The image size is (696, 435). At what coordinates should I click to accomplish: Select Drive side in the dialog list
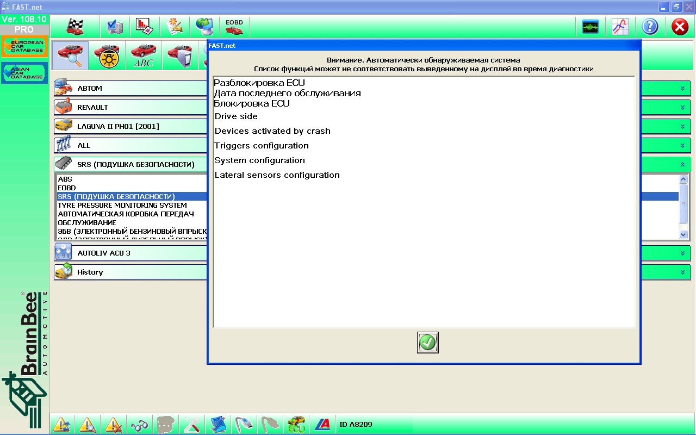tap(236, 116)
